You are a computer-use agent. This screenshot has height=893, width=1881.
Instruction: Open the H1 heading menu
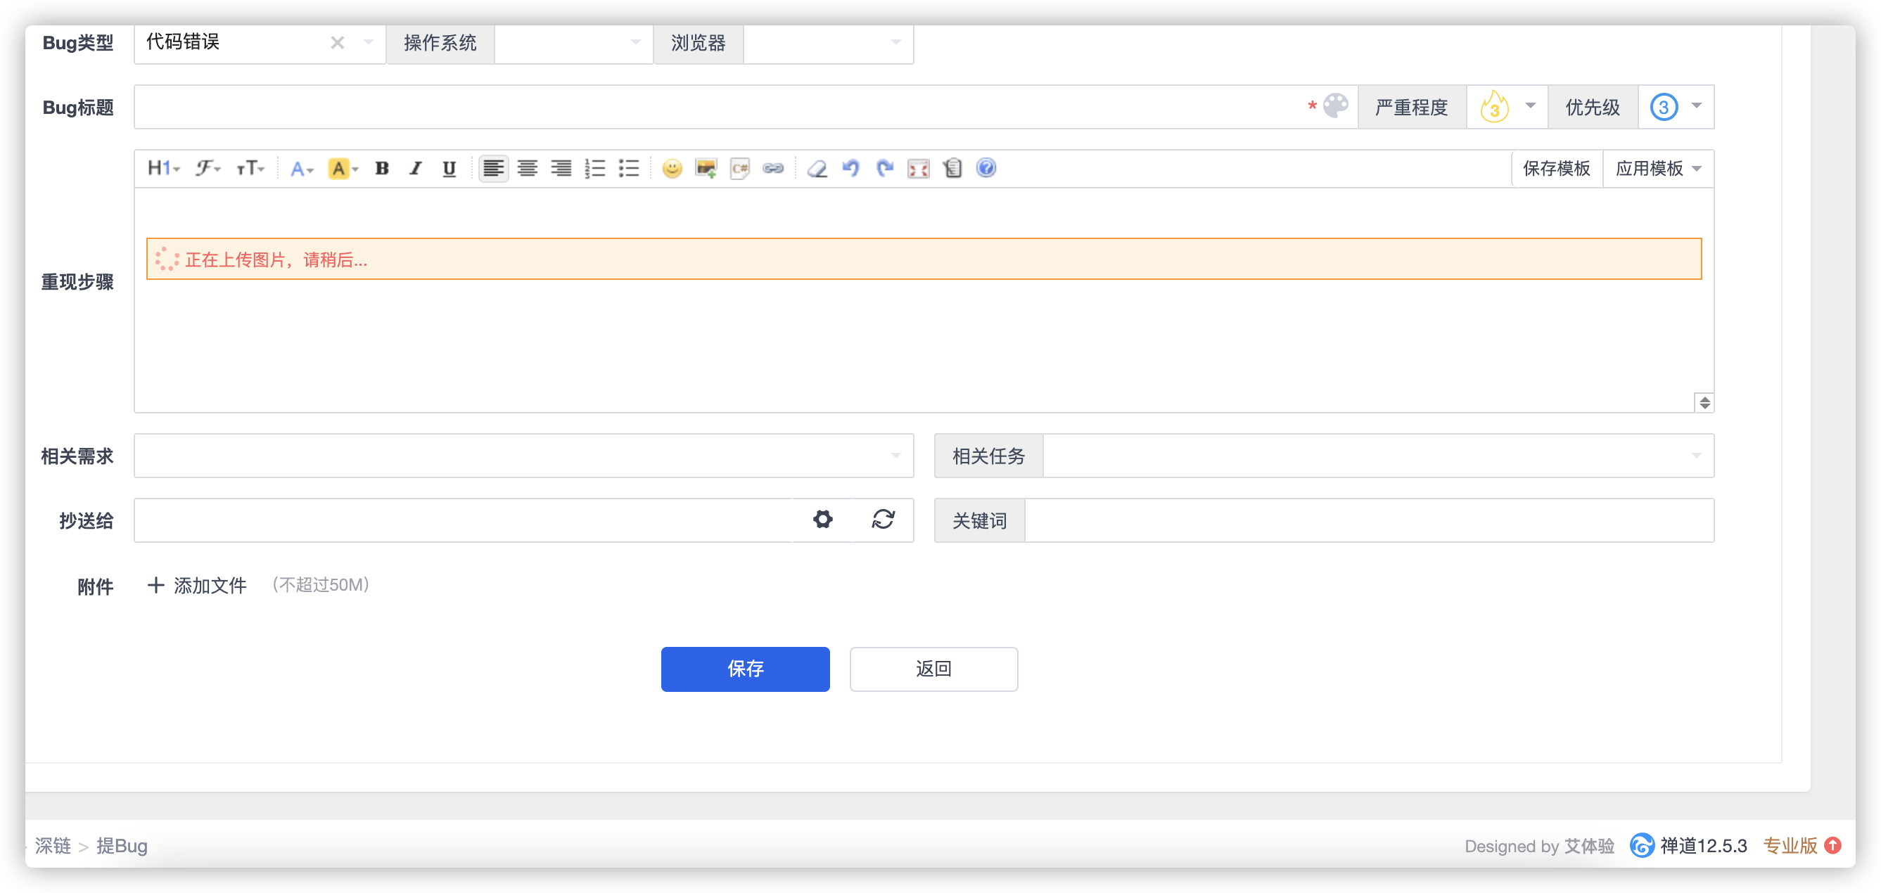pos(162,169)
